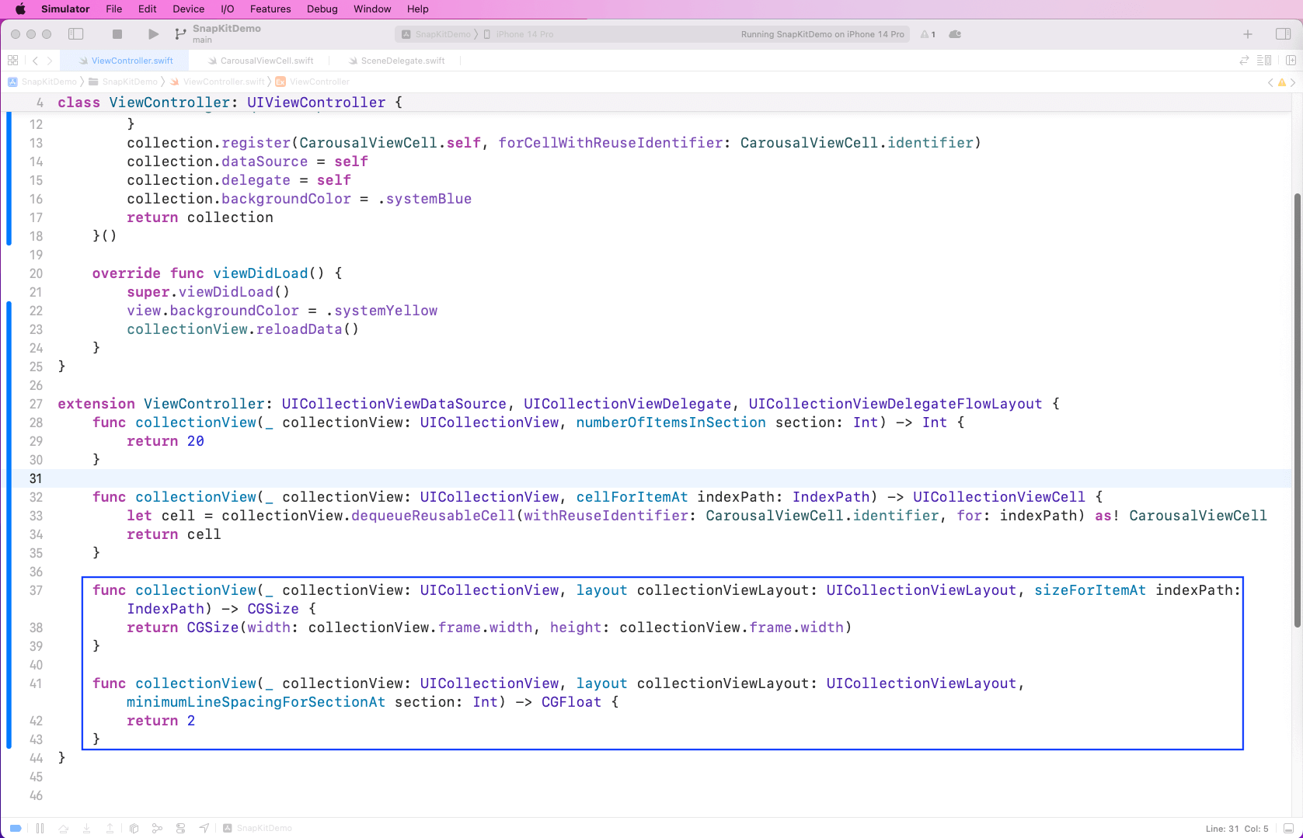The width and height of the screenshot is (1303, 838).
Task: Toggle the left navigator sidebar
Action: tap(76, 34)
